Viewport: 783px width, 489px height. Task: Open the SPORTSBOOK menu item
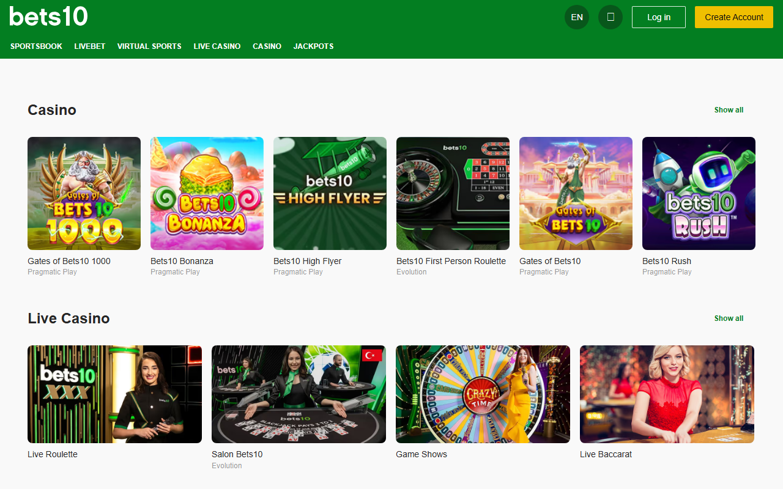[36, 46]
